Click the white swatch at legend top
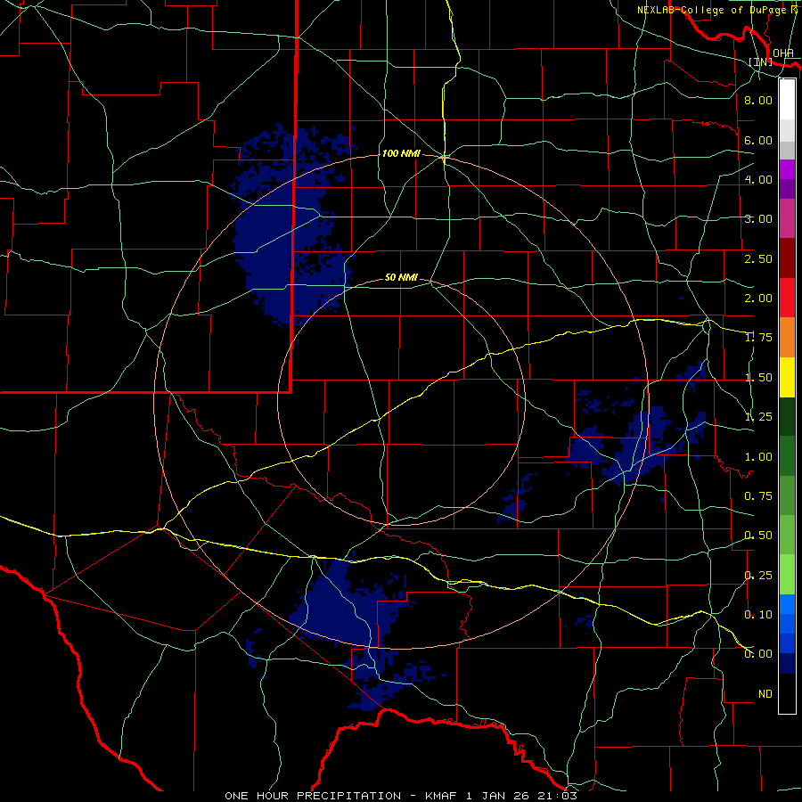The height and width of the screenshot is (802, 802). point(787,99)
